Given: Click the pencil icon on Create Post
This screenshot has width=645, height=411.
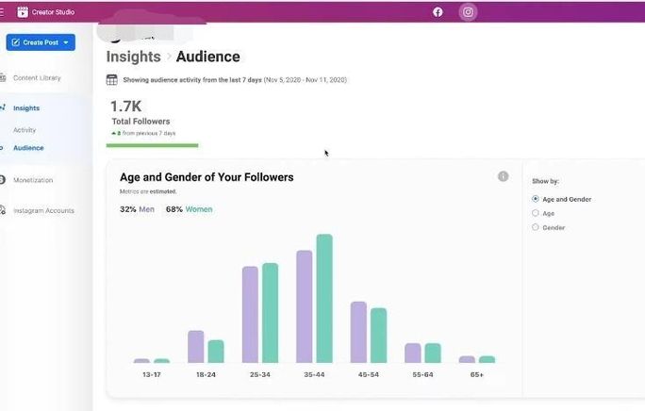Looking at the screenshot, I should click(x=16, y=42).
